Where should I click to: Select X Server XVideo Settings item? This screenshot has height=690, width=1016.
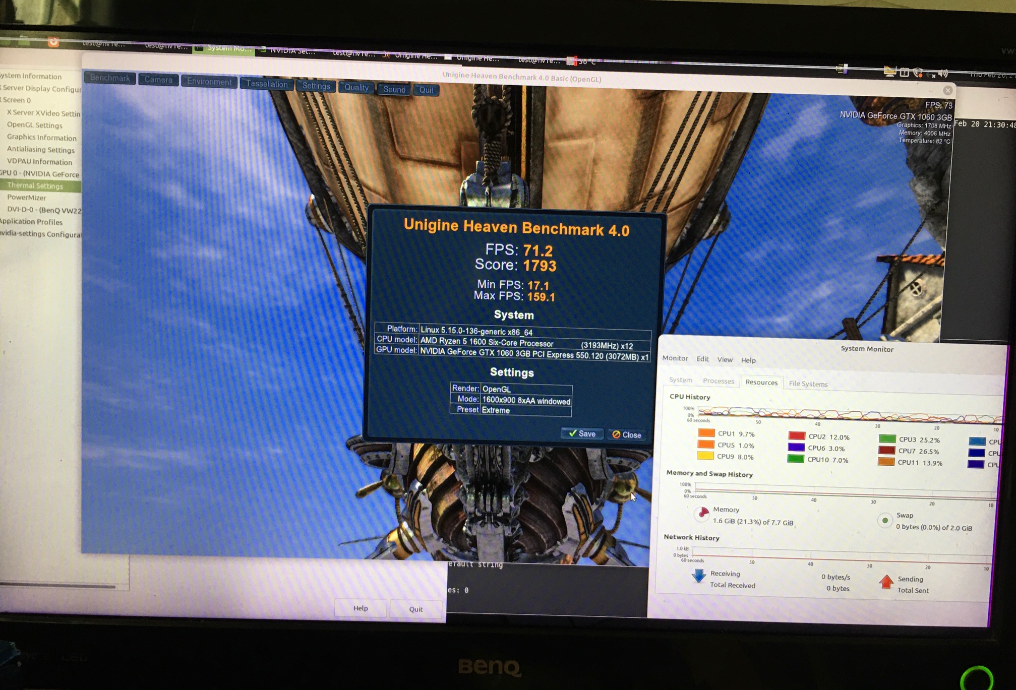(x=43, y=113)
